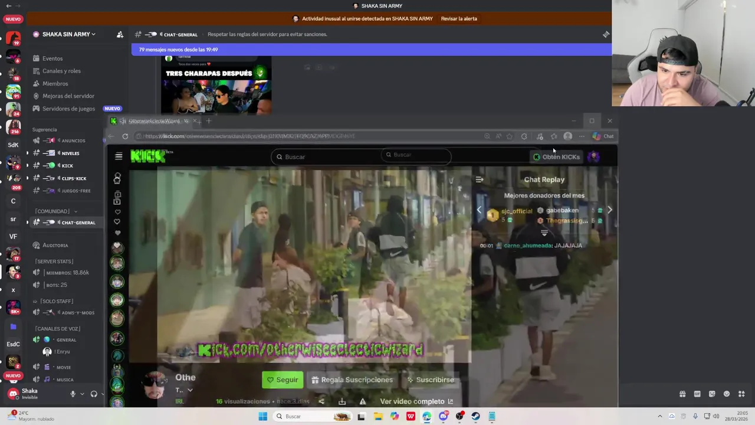Toggle Discord microphone mute
The width and height of the screenshot is (755, 425).
[73, 394]
